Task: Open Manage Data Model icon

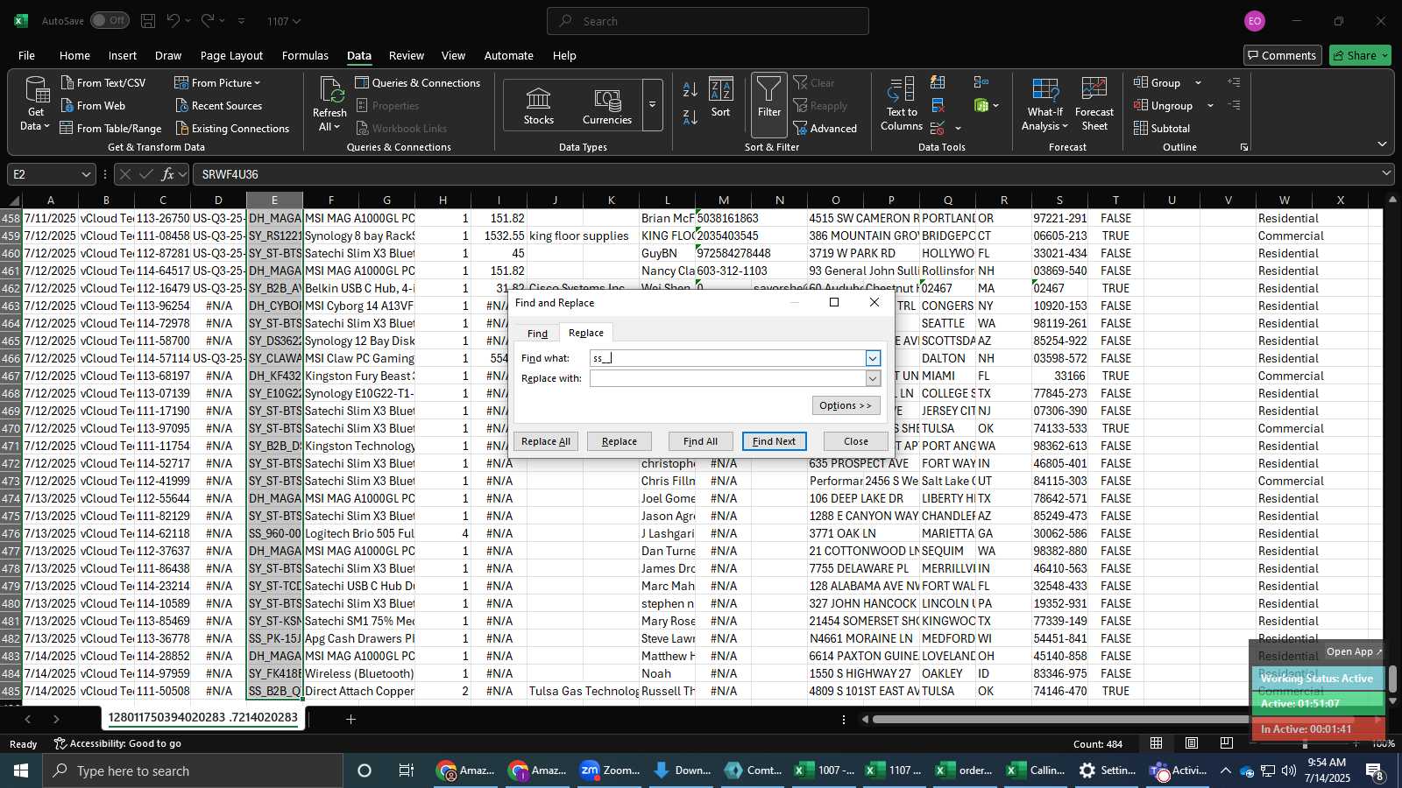Action: coord(981,105)
